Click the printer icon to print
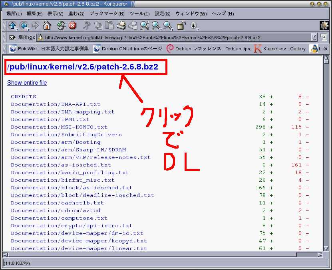Viewport: 332px width, 270px height. (121, 26)
